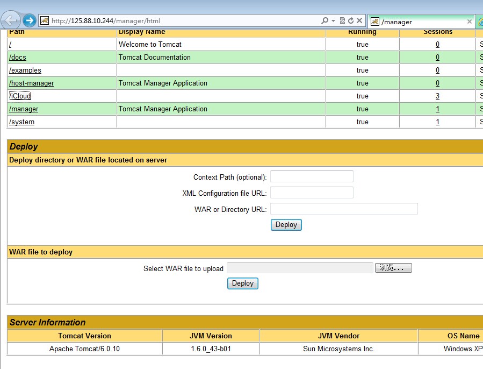Click the 浏览... browse file button
Image resolution: width=483 pixels, height=369 pixels.
pyautogui.click(x=393, y=268)
